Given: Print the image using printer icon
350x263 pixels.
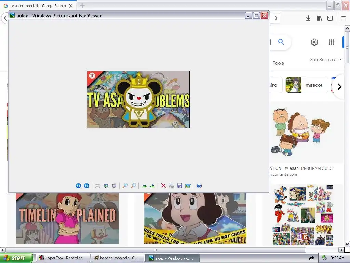Looking at the screenshot, I should click(172, 186).
